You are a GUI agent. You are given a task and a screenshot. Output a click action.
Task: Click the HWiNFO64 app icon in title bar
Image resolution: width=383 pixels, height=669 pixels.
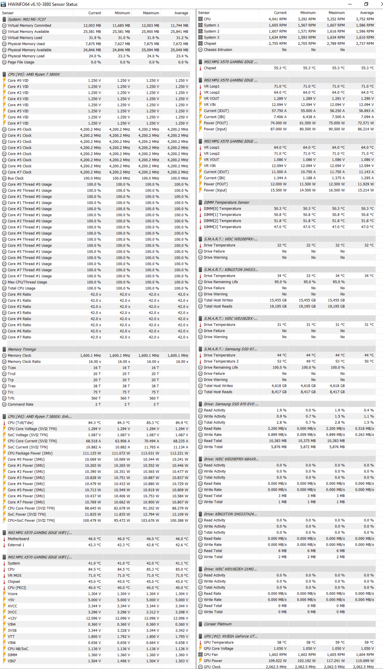pos(4,4)
